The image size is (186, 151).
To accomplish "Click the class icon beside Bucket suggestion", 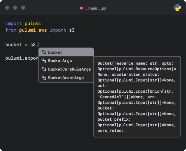I will (44, 52).
